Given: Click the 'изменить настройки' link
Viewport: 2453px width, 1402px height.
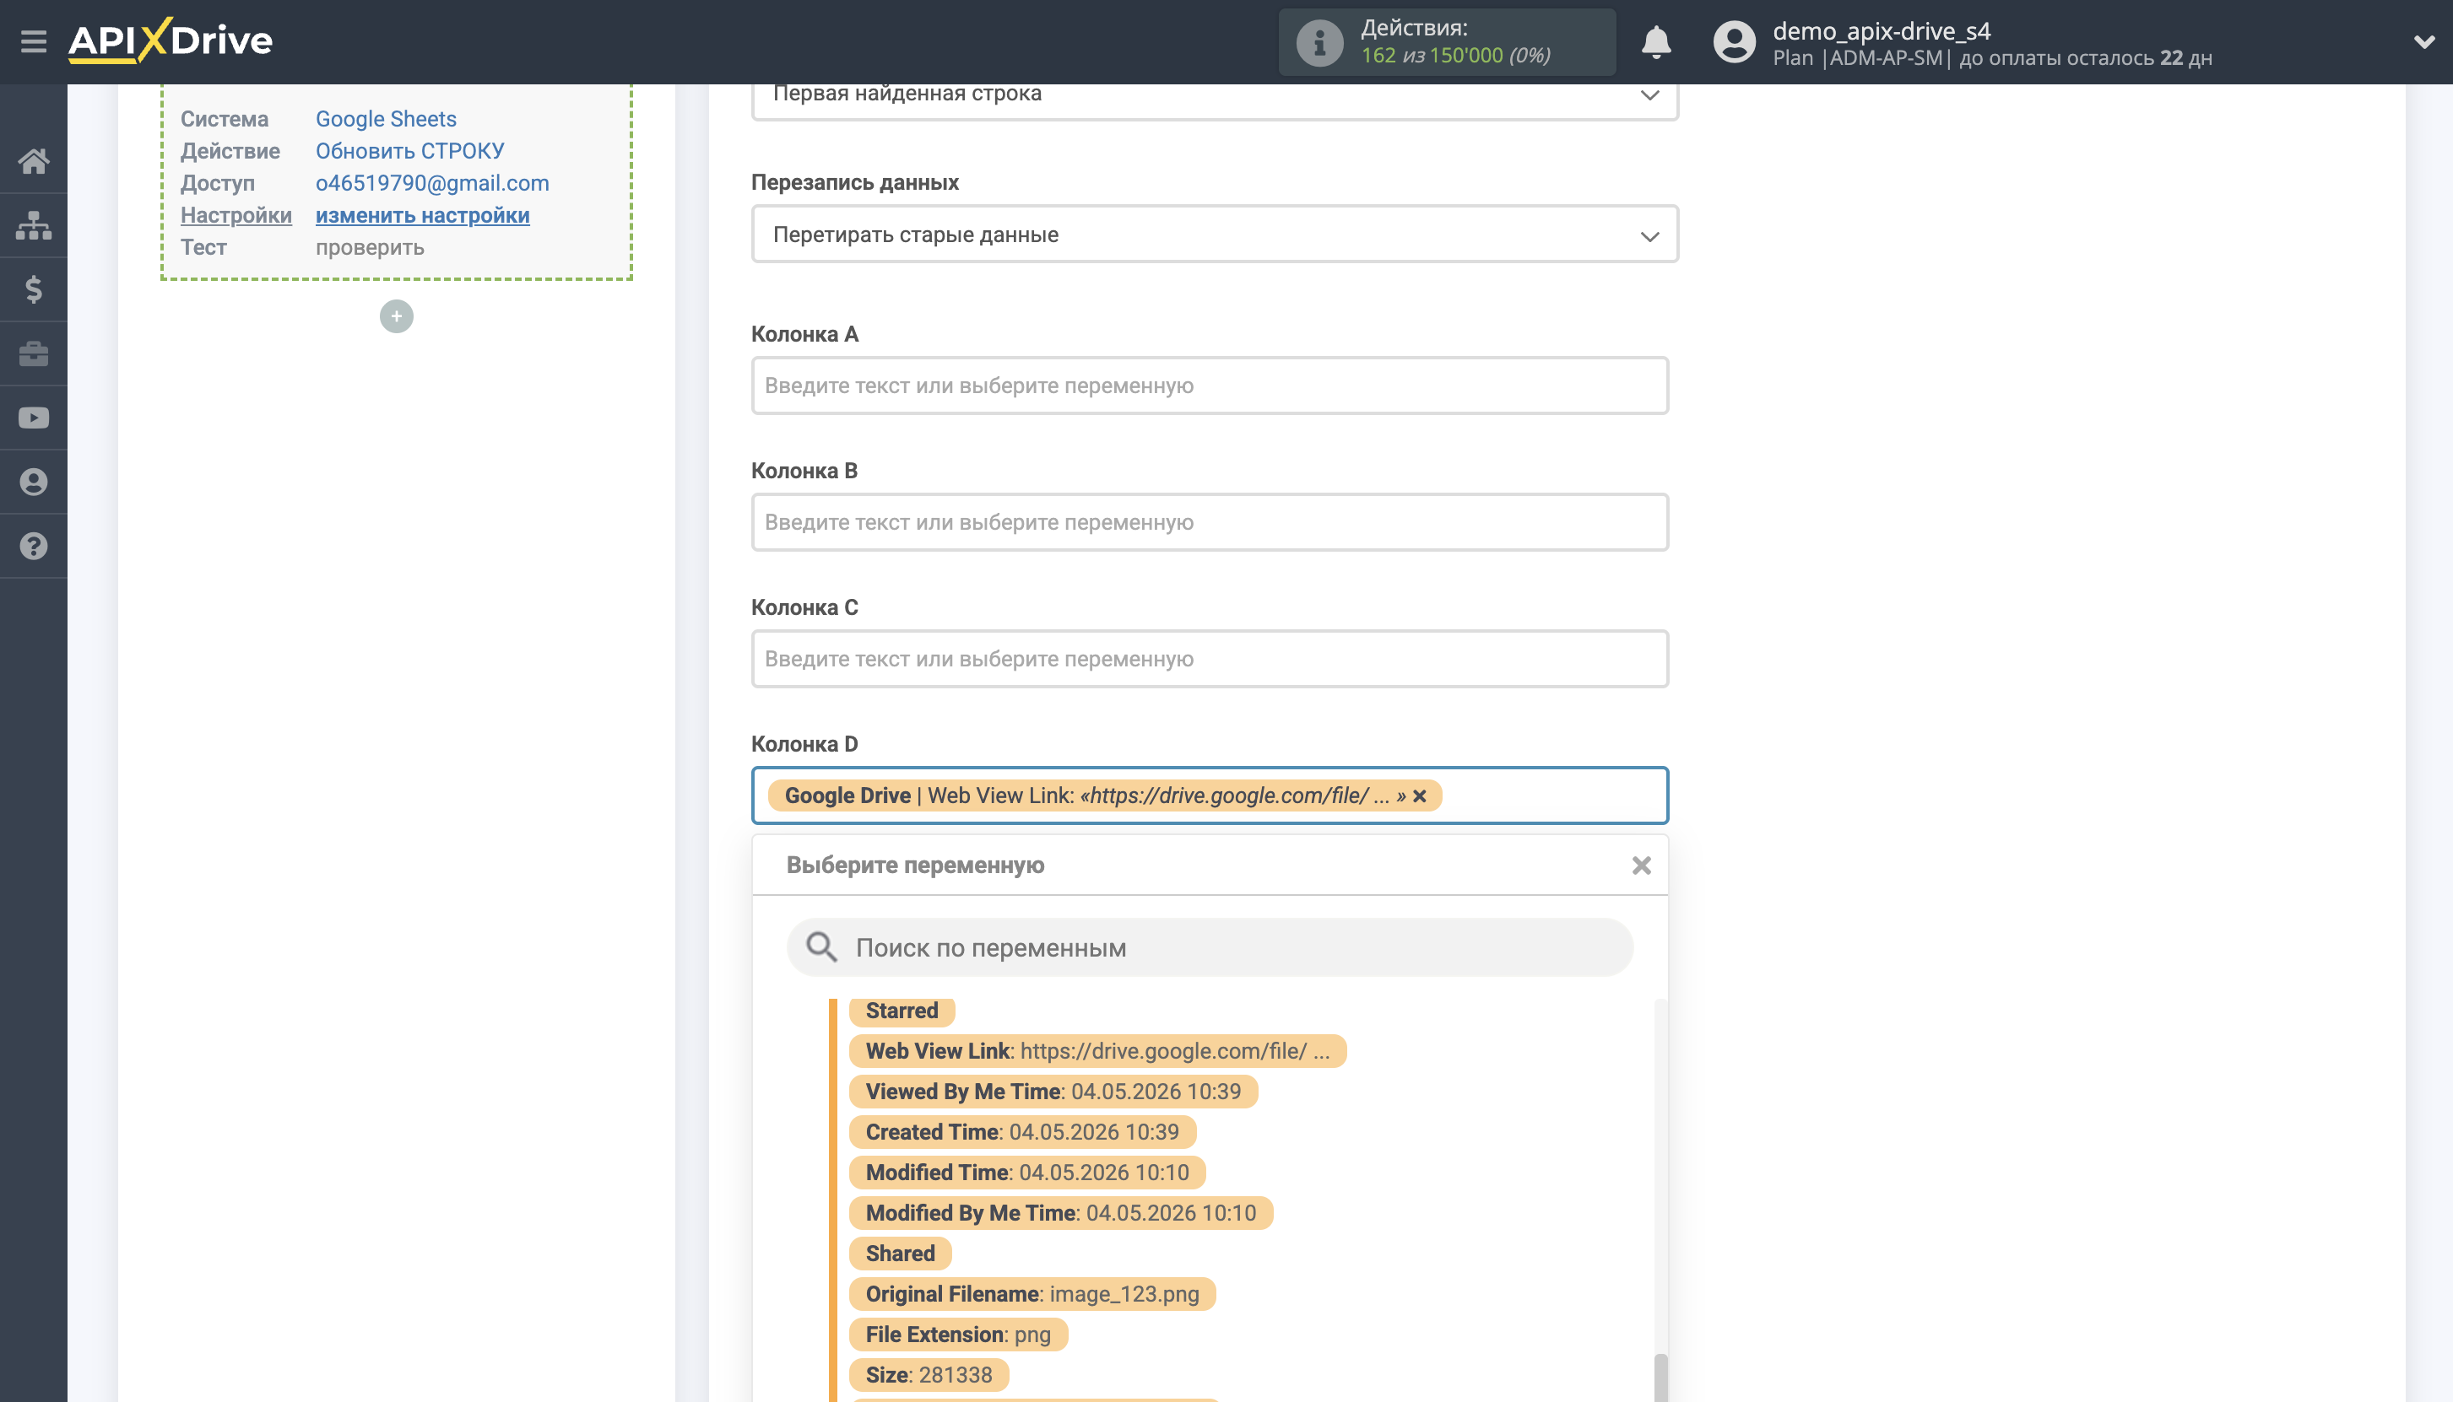Looking at the screenshot, I should (x=422, y=215).
